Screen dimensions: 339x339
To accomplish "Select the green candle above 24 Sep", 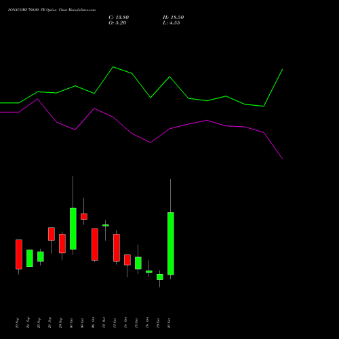I will tap(30, 258).
